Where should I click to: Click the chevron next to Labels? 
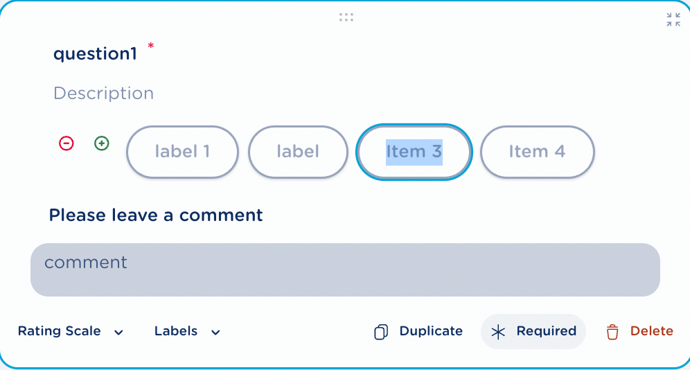(215, 332)
